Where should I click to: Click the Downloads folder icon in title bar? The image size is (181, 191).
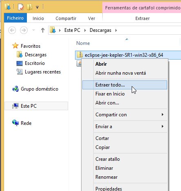pos(8,7)
